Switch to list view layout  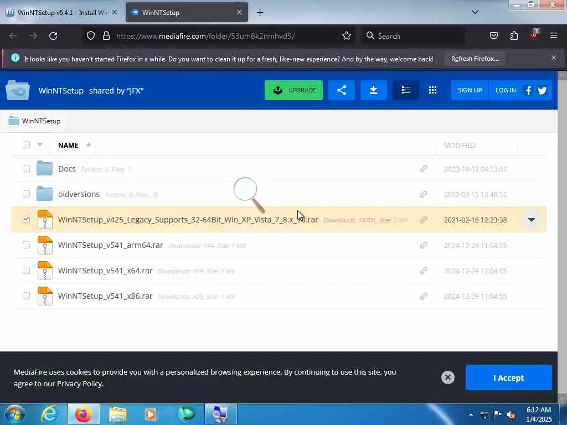click(x=406, y=90)
